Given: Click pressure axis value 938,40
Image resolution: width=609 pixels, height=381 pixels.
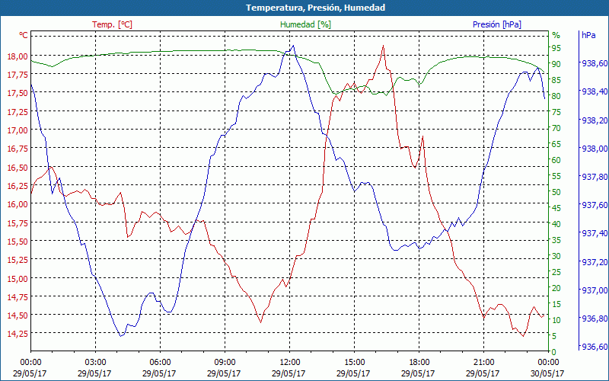Looking at the screenshot, I should (593, 91).
